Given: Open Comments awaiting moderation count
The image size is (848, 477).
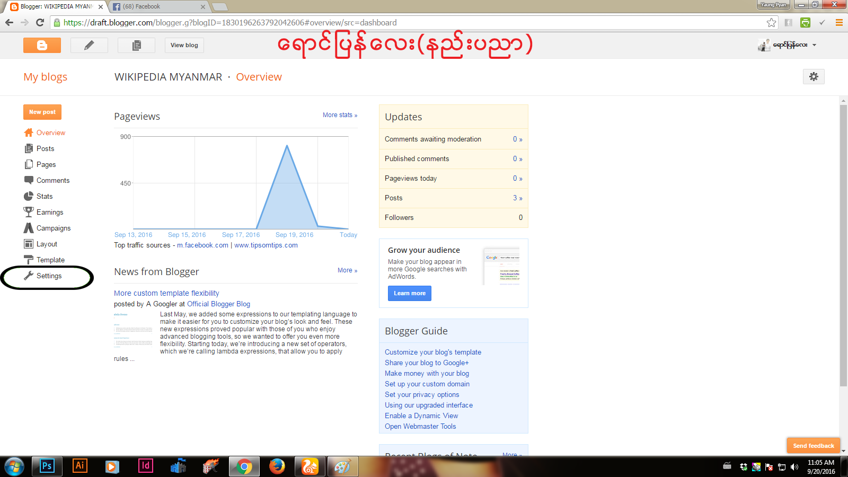Looking at the screenshot, I should 517,139.
